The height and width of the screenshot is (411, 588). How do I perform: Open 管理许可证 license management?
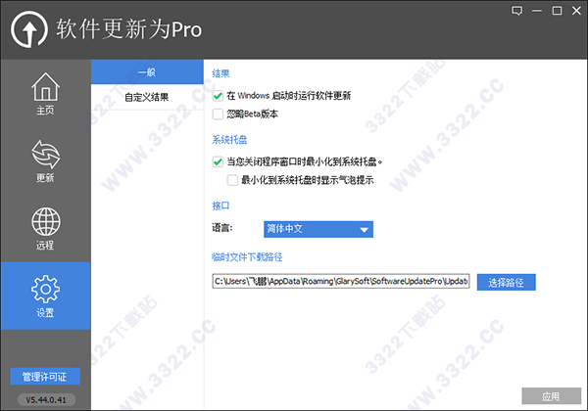click(45, 376)
